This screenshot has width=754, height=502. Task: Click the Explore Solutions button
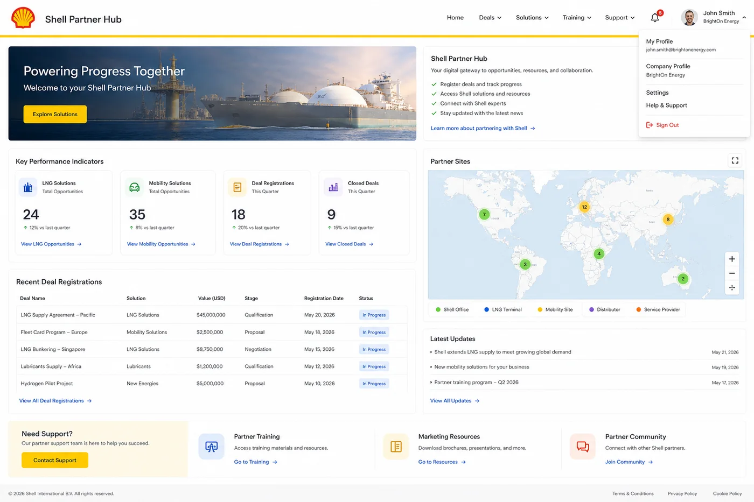point(55,114)
